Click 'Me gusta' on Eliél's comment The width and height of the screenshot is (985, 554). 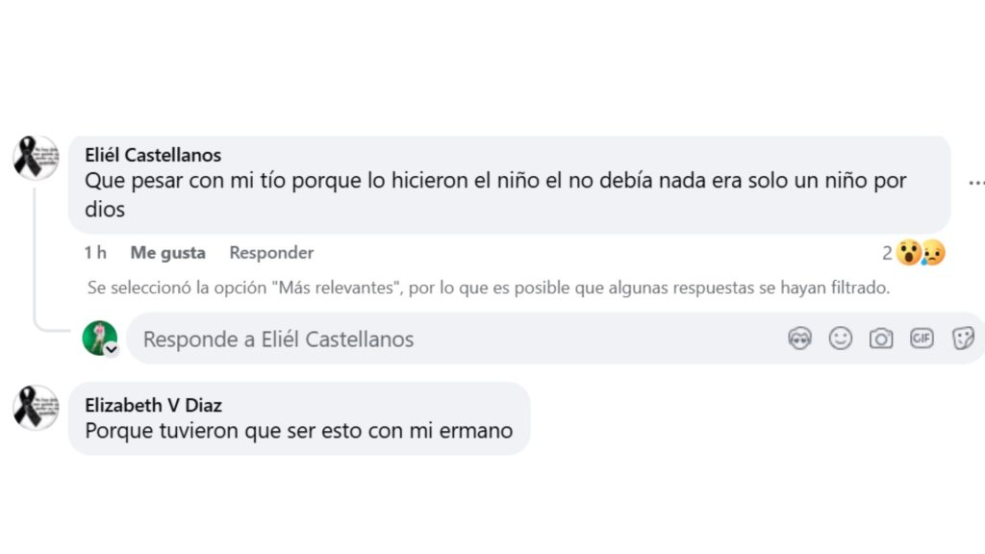(167, 252)
